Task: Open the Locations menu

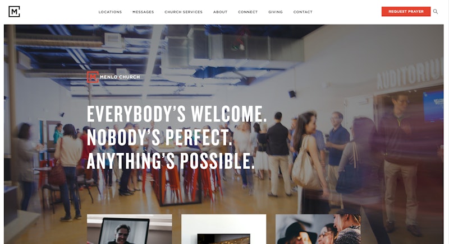Action: [x=110, y=12]
